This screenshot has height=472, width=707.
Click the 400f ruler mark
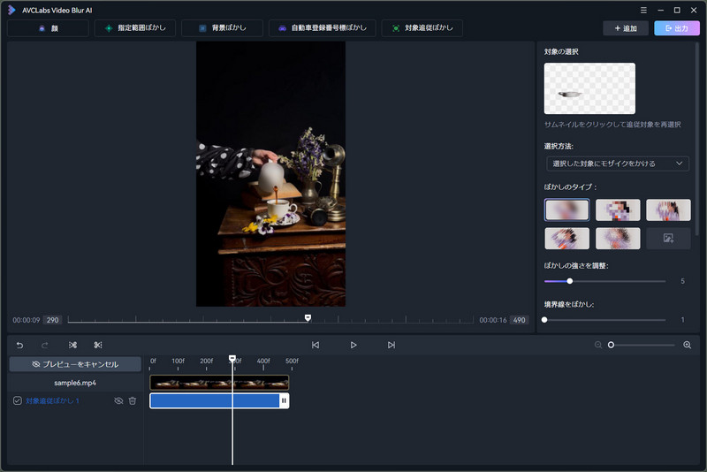click(263, 362)
